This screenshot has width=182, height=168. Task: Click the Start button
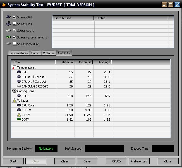click(x=13, y=161)
